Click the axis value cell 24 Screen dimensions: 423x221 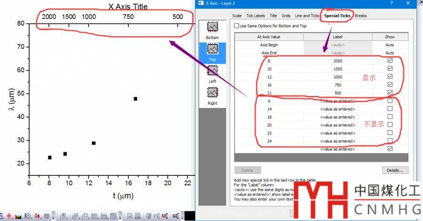(269, 141)
